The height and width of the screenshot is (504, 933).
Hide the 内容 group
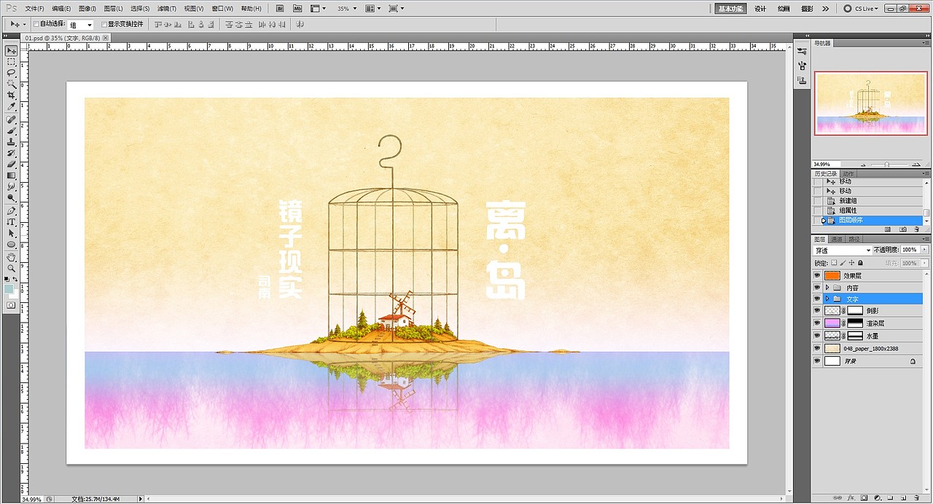(x=817, y=288)
